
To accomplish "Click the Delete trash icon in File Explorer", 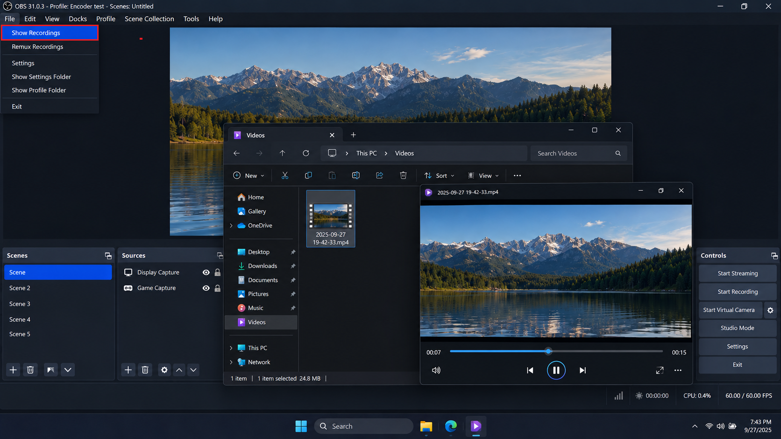I will 403,175.
